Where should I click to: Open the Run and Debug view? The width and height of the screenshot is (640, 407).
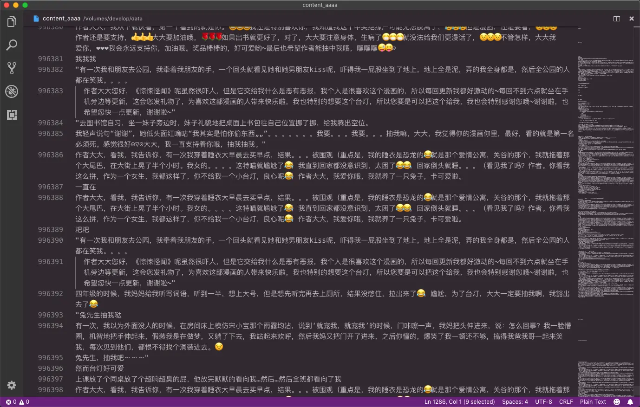(12, 91)
